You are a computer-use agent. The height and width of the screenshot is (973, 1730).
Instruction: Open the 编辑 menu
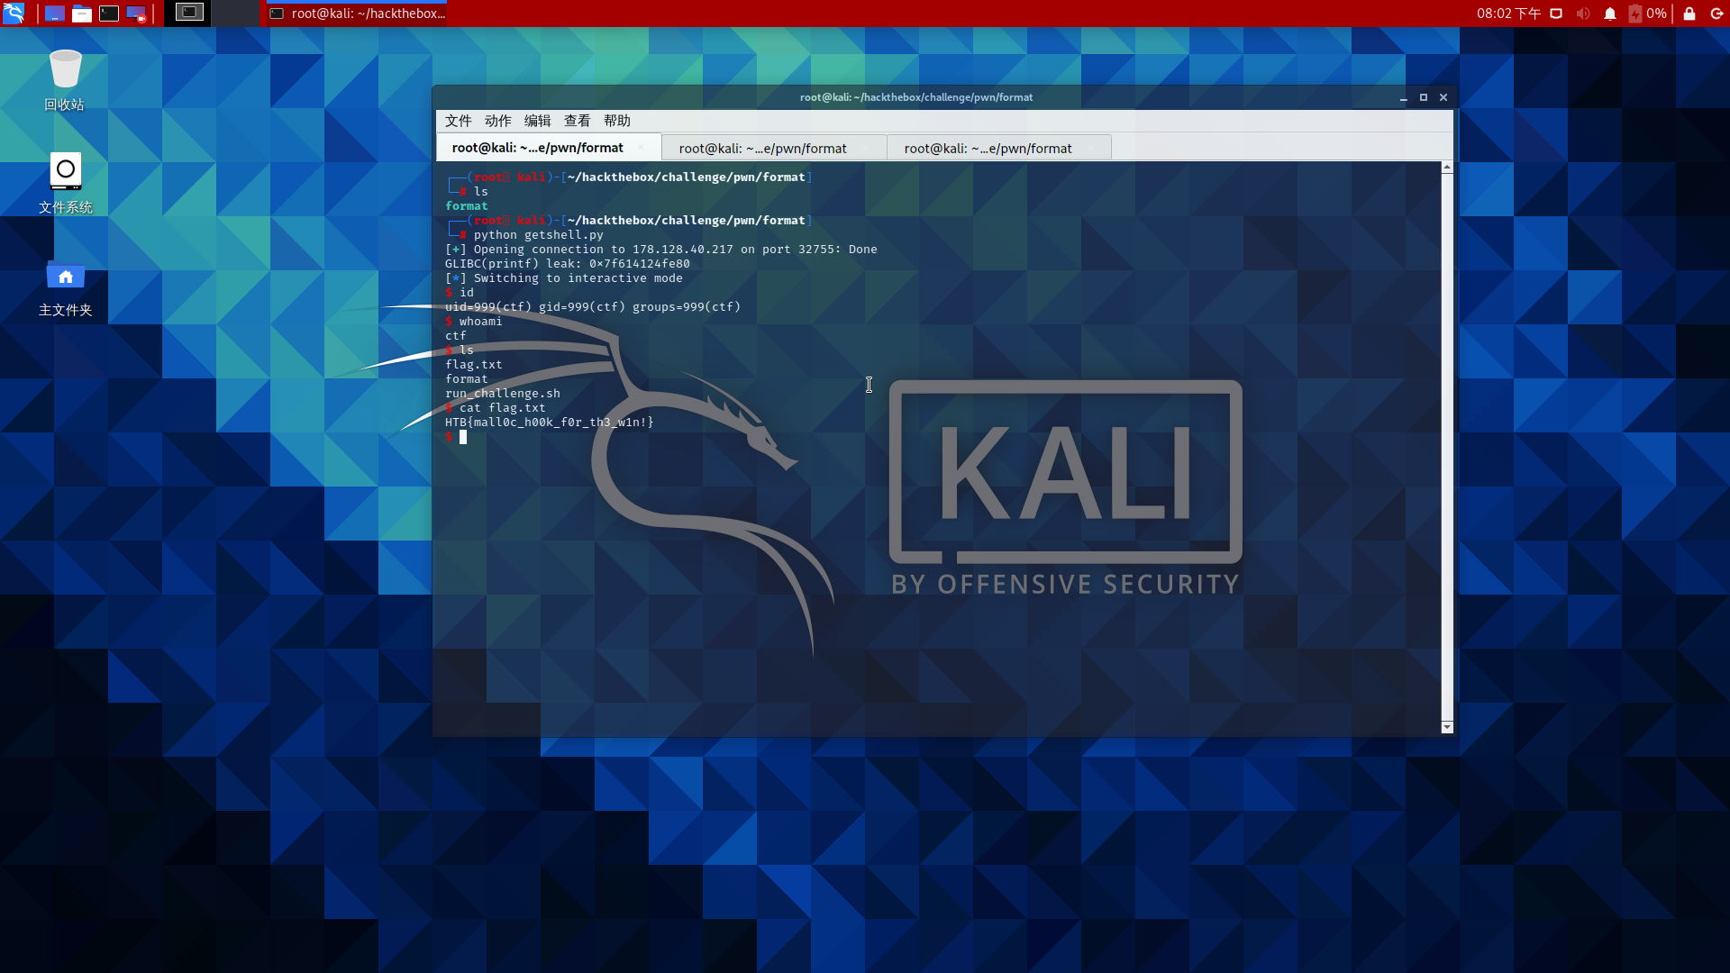point(537,121)
